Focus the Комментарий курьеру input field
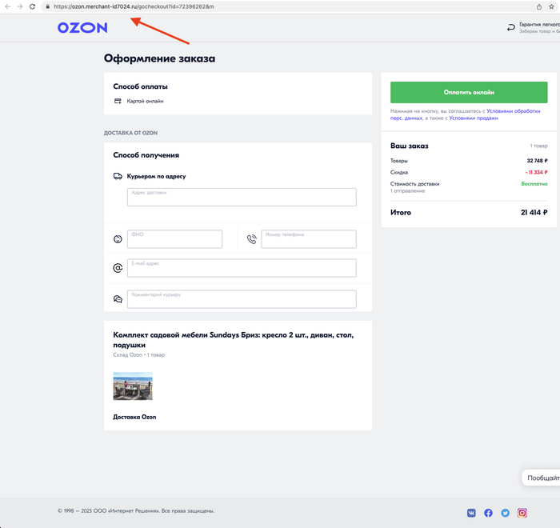Image resolution: width=560 pixels, height=528 pixels. click(x=242, y=299)
